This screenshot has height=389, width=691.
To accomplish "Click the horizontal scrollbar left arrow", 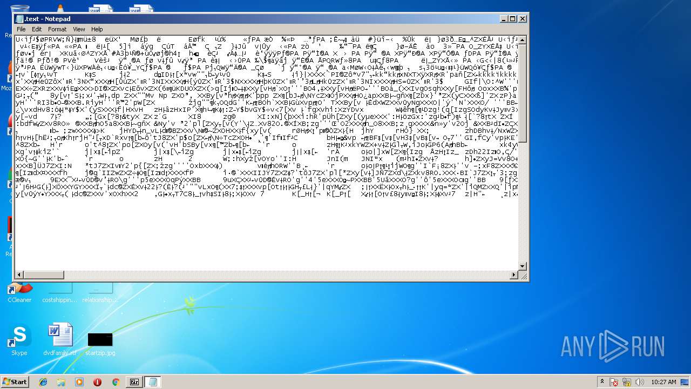I will point(19,276).
